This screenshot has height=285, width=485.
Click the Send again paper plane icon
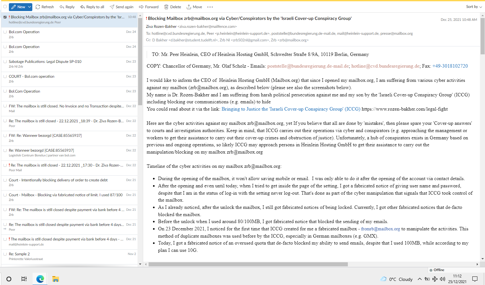point(112,7)
